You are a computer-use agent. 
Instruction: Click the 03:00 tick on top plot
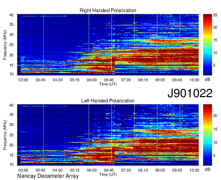click(x=23, y=80)
